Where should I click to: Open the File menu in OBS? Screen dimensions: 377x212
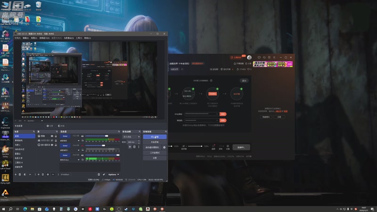[x=17, y=38]
